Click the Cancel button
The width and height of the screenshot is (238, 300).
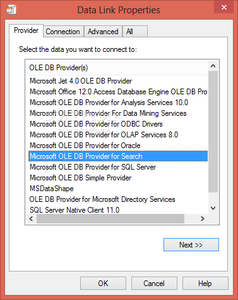coord(154,284)
